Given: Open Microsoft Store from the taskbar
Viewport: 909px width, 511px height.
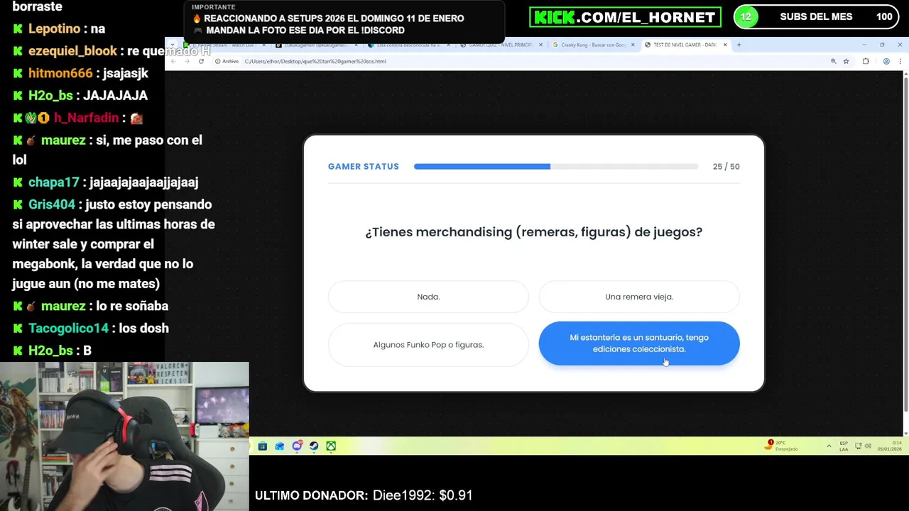Looking at the screenshot, I should tap(263, 446).
